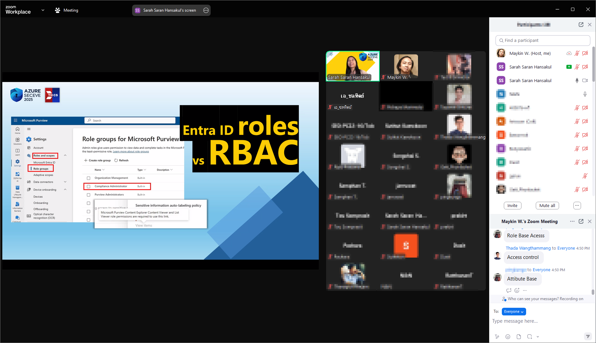Check Compliance Administrator checkbox in shared screen

tap(89, 186)
